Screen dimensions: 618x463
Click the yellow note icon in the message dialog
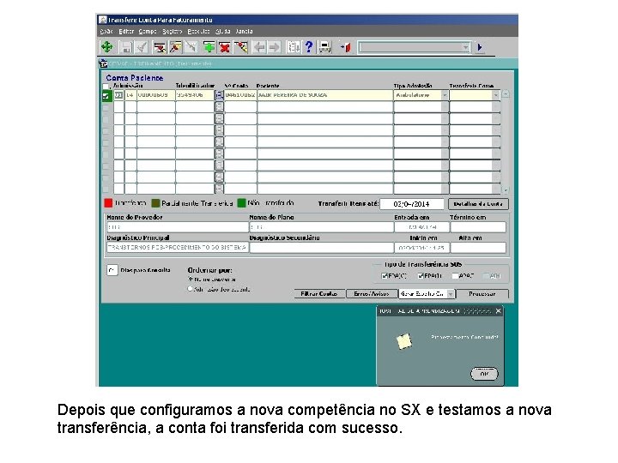click(404, 341)
